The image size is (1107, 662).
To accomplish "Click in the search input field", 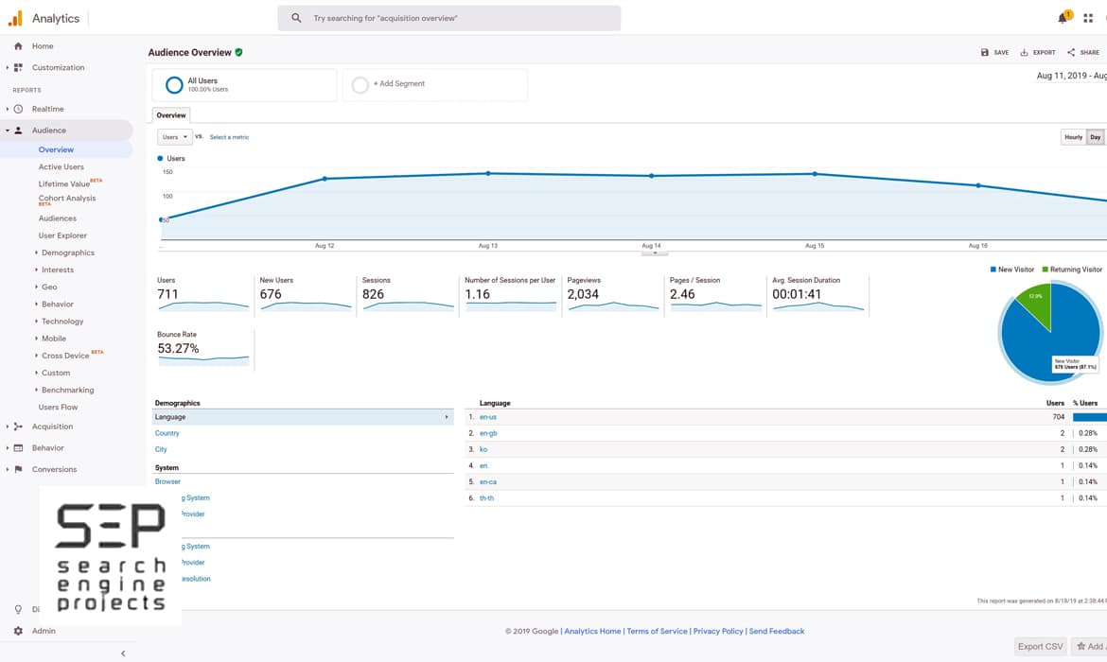I will point(449,18).
